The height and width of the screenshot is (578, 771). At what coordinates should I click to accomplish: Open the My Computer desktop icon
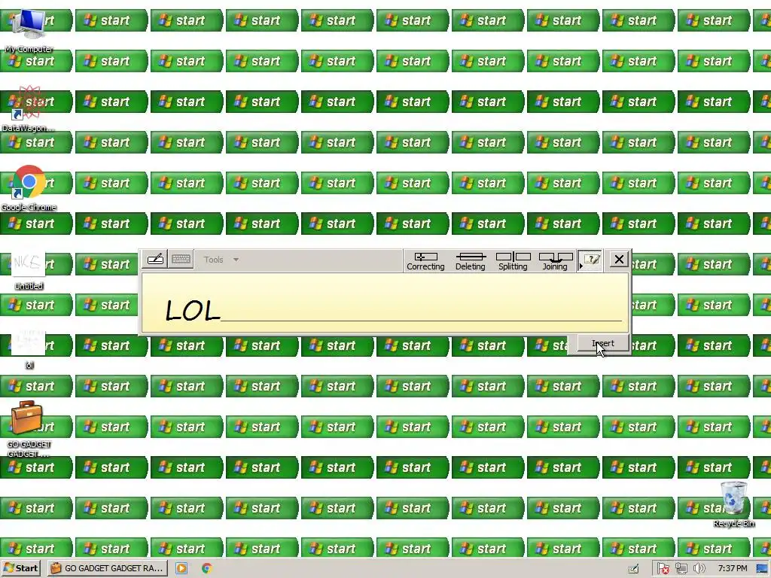coord(29,30)
